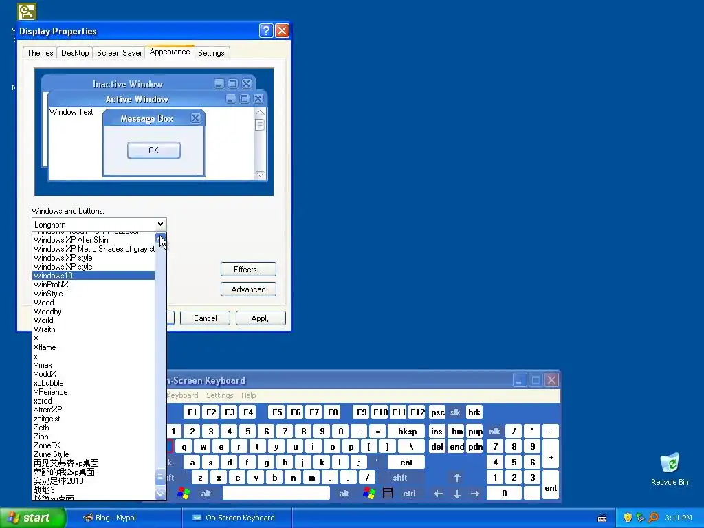Click the Display Properties help question mark icon
Viewport: 704px width, 528px height.
tap(266, 30)
